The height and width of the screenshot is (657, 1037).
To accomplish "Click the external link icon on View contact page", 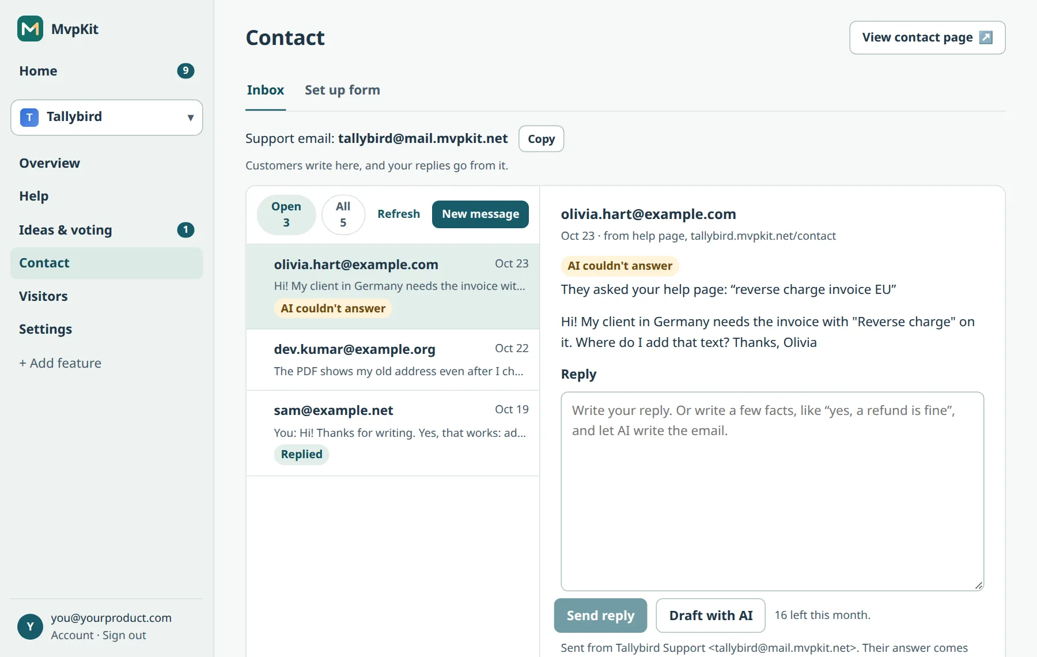I will click(x=986, y=37).
